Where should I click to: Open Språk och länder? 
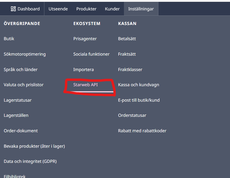point(21,69)
